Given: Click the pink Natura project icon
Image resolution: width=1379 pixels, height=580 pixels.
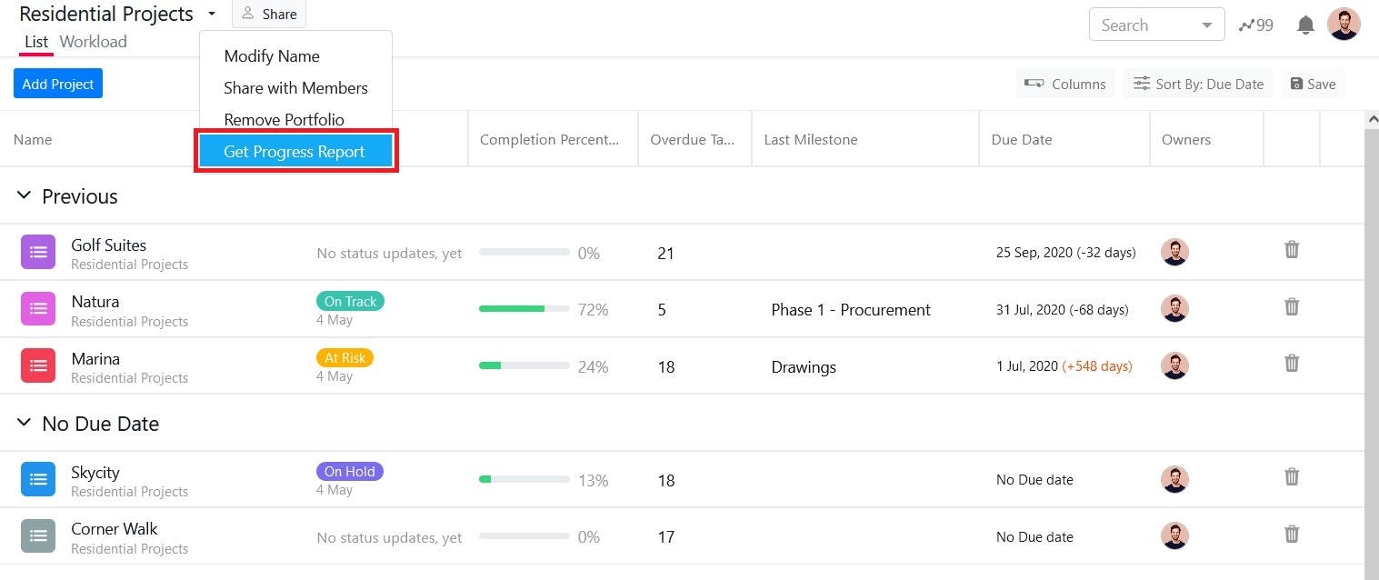Looking at the screenshot, I should click(38, 309).
